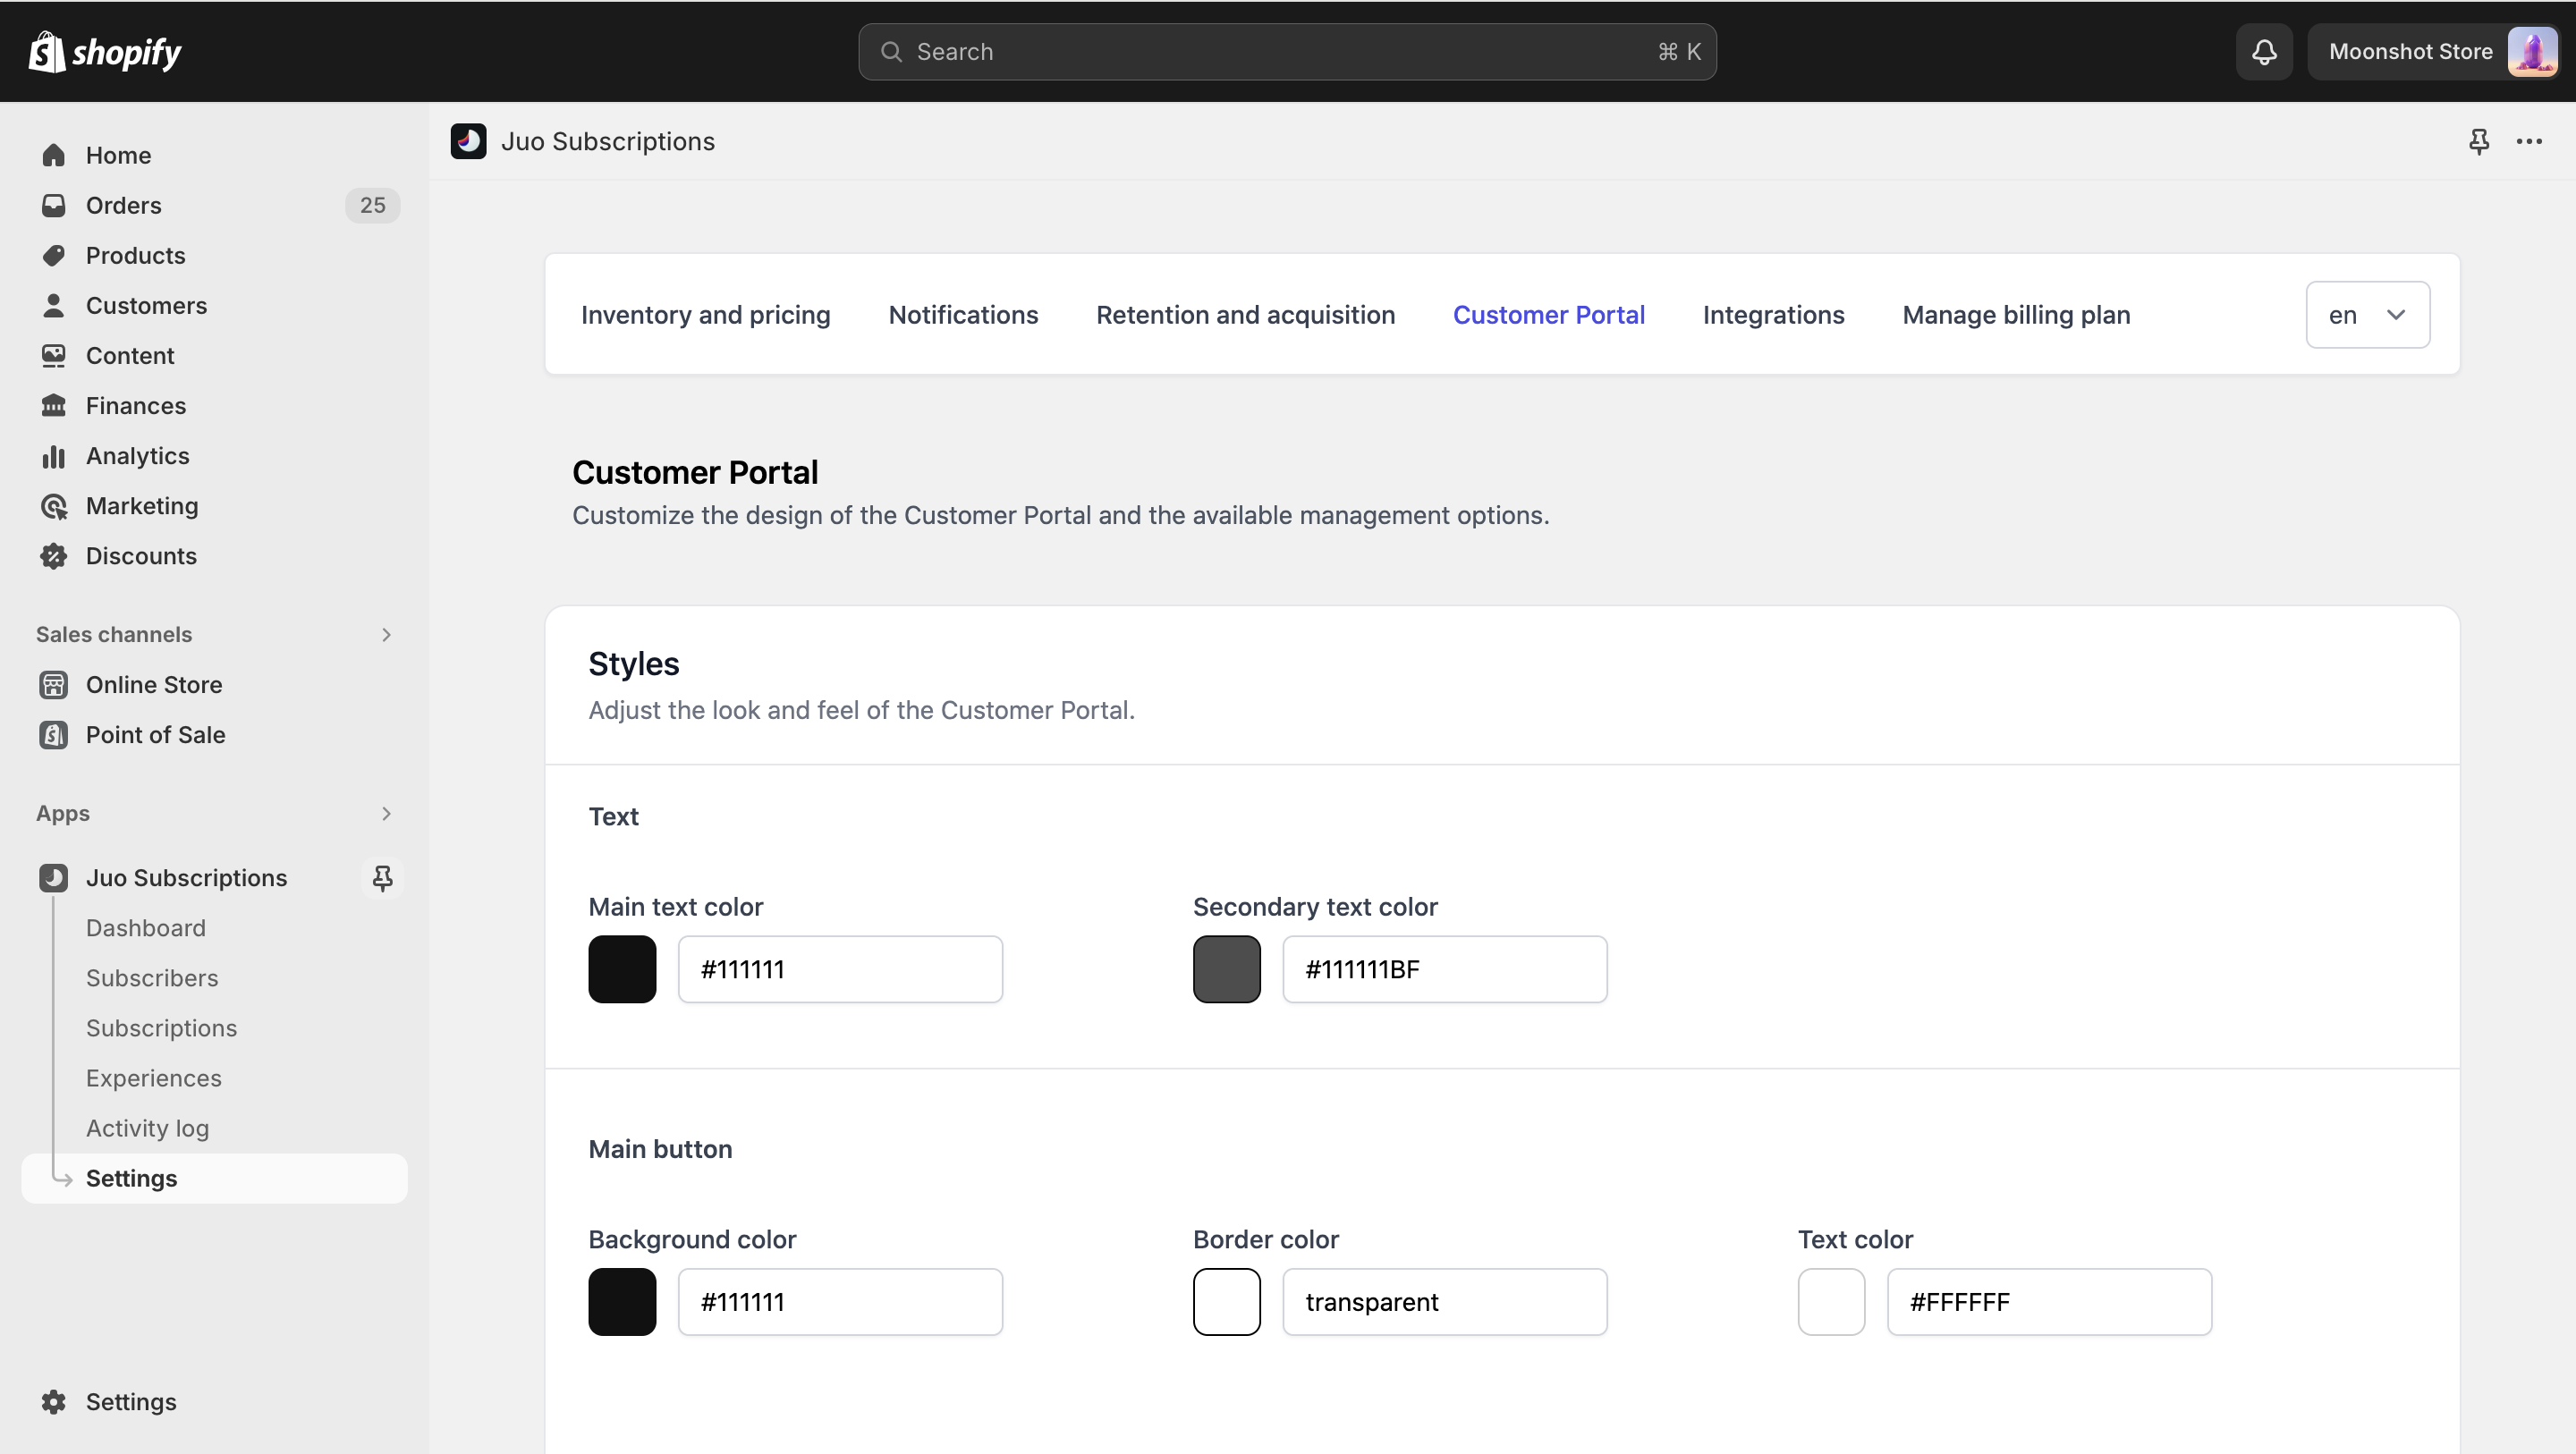Navigate to Subscribers in sidebar
The width and height of the screenshot is (2576, 1454).
152,976
